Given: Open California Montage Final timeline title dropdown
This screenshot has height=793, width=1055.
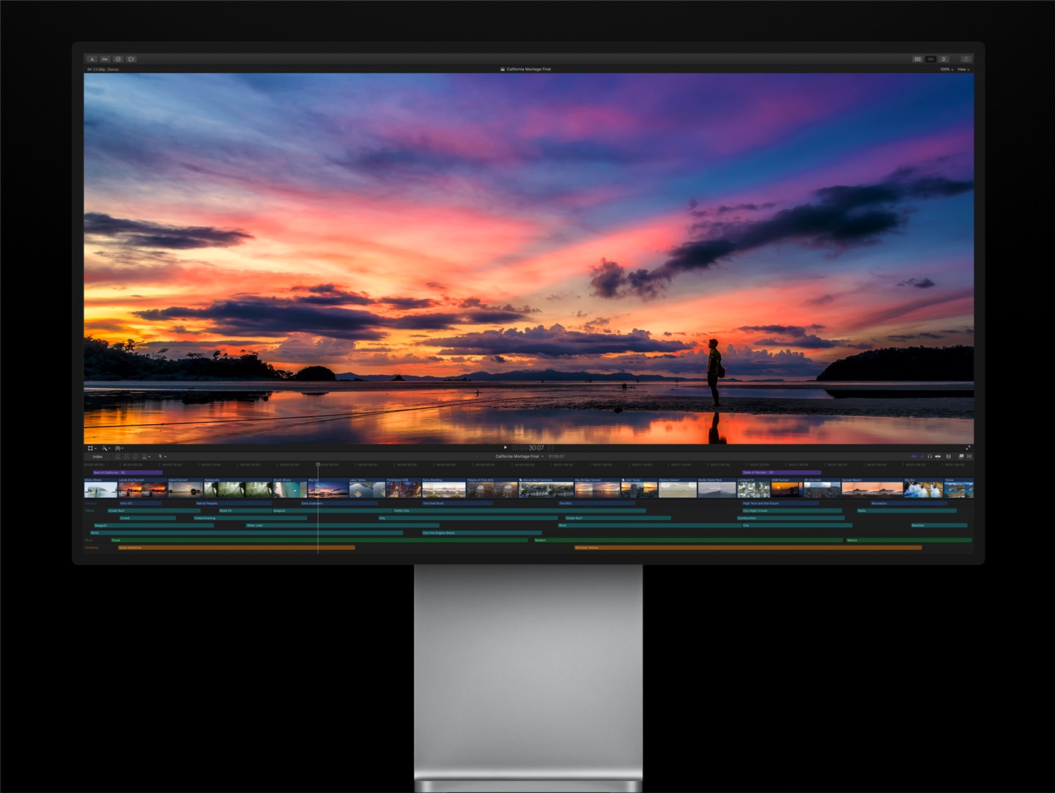Looking at the screenshot, I should click(x=519, y=456).
